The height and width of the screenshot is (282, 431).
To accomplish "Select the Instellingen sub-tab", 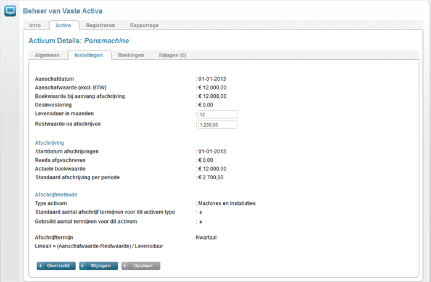I will pyautogui.click(x=89, y=55).
